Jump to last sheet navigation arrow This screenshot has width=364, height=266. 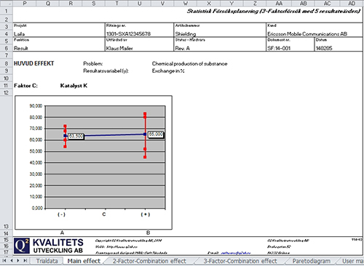click(25, 261)
